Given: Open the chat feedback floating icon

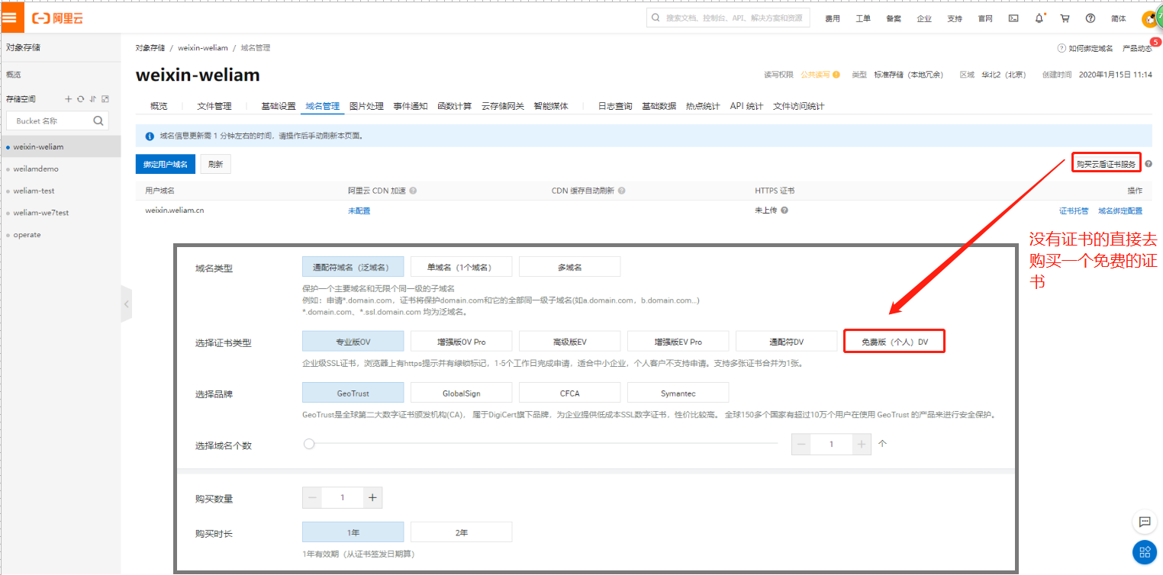Looking at the screenshot, I should click(x=1144, y=522).
